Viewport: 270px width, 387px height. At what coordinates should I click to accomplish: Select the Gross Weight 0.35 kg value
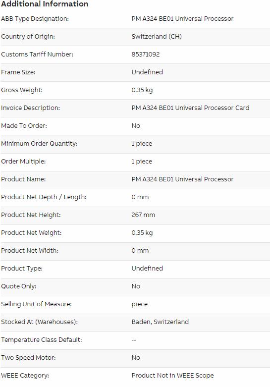click(142, 90)
